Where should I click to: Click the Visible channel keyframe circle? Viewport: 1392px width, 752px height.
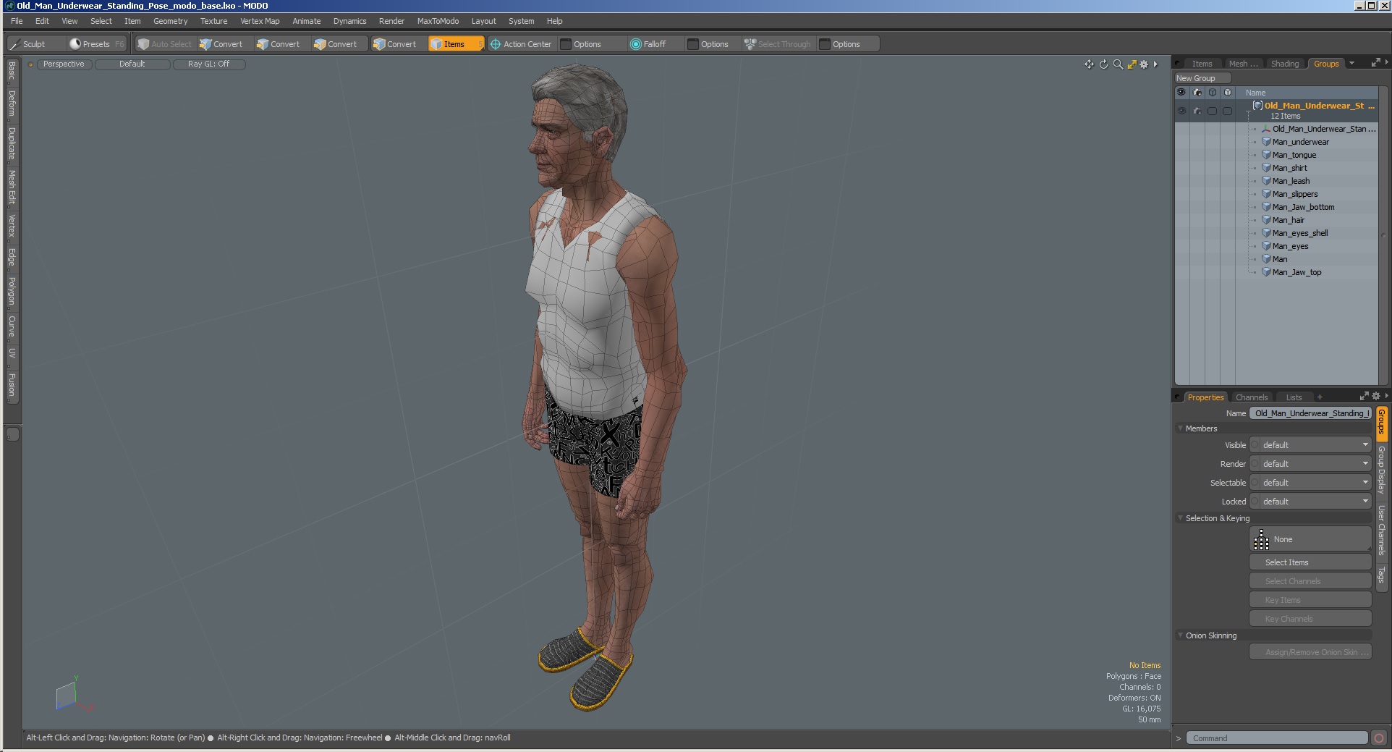pyautogui.click(x=1255, y=445)
